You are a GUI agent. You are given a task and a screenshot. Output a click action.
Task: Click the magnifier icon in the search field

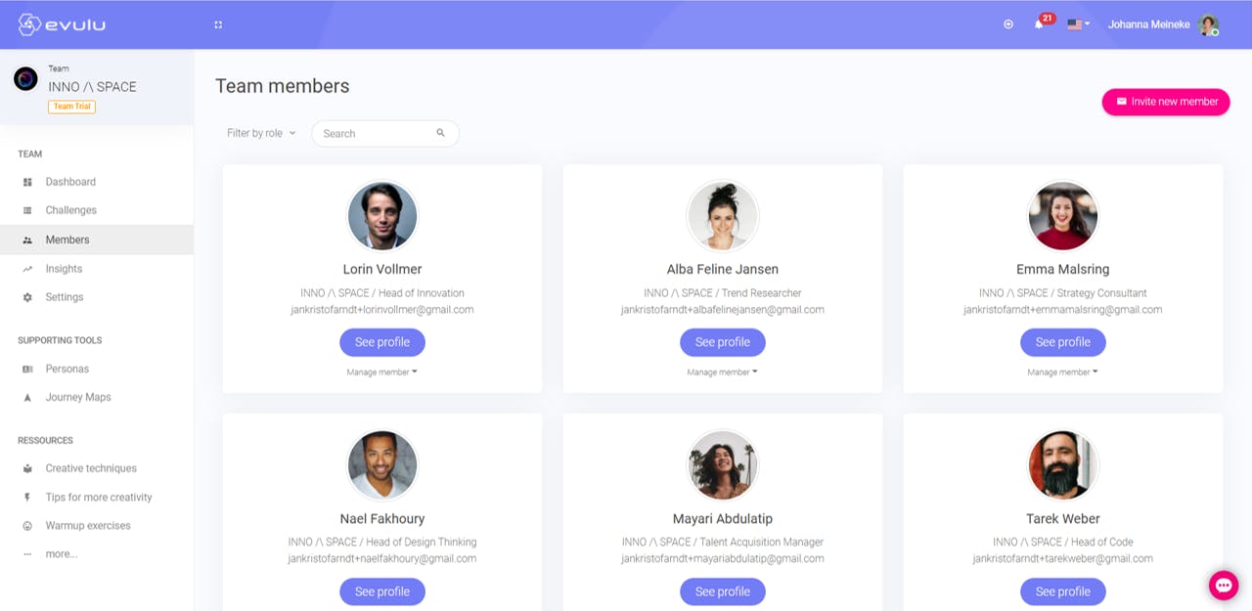(441, 133)
